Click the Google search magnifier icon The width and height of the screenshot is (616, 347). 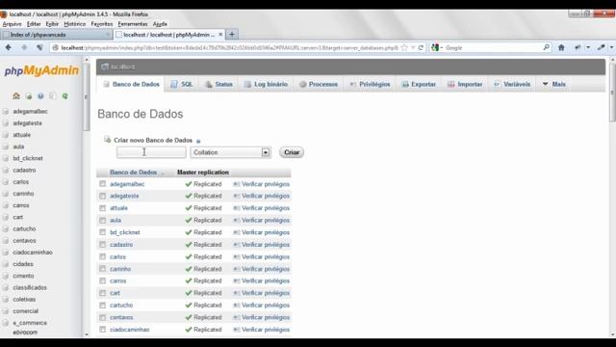point(546,47)
